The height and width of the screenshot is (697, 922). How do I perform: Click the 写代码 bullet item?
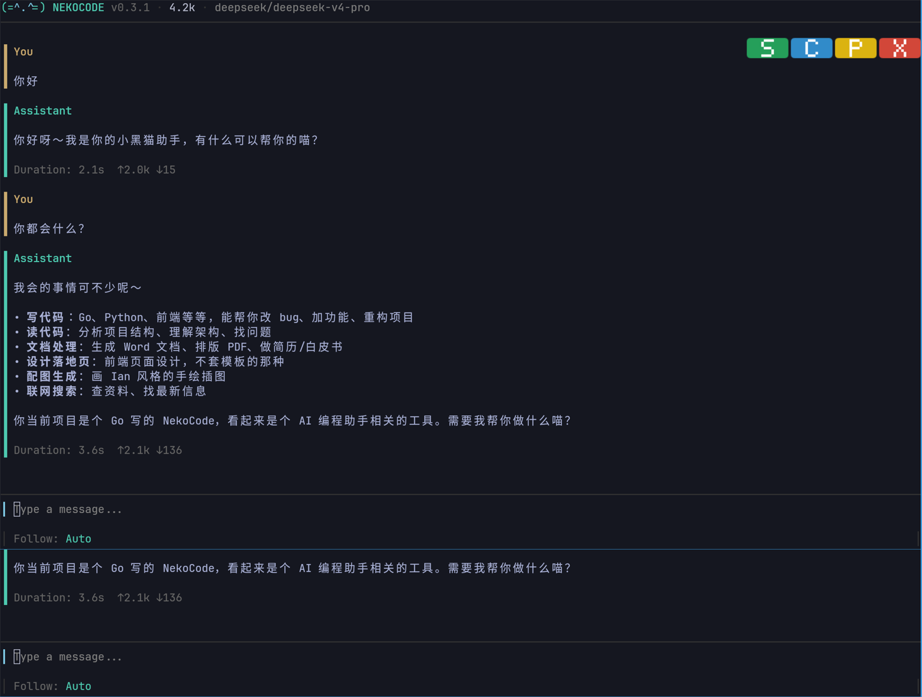click(x=214, y=317)
